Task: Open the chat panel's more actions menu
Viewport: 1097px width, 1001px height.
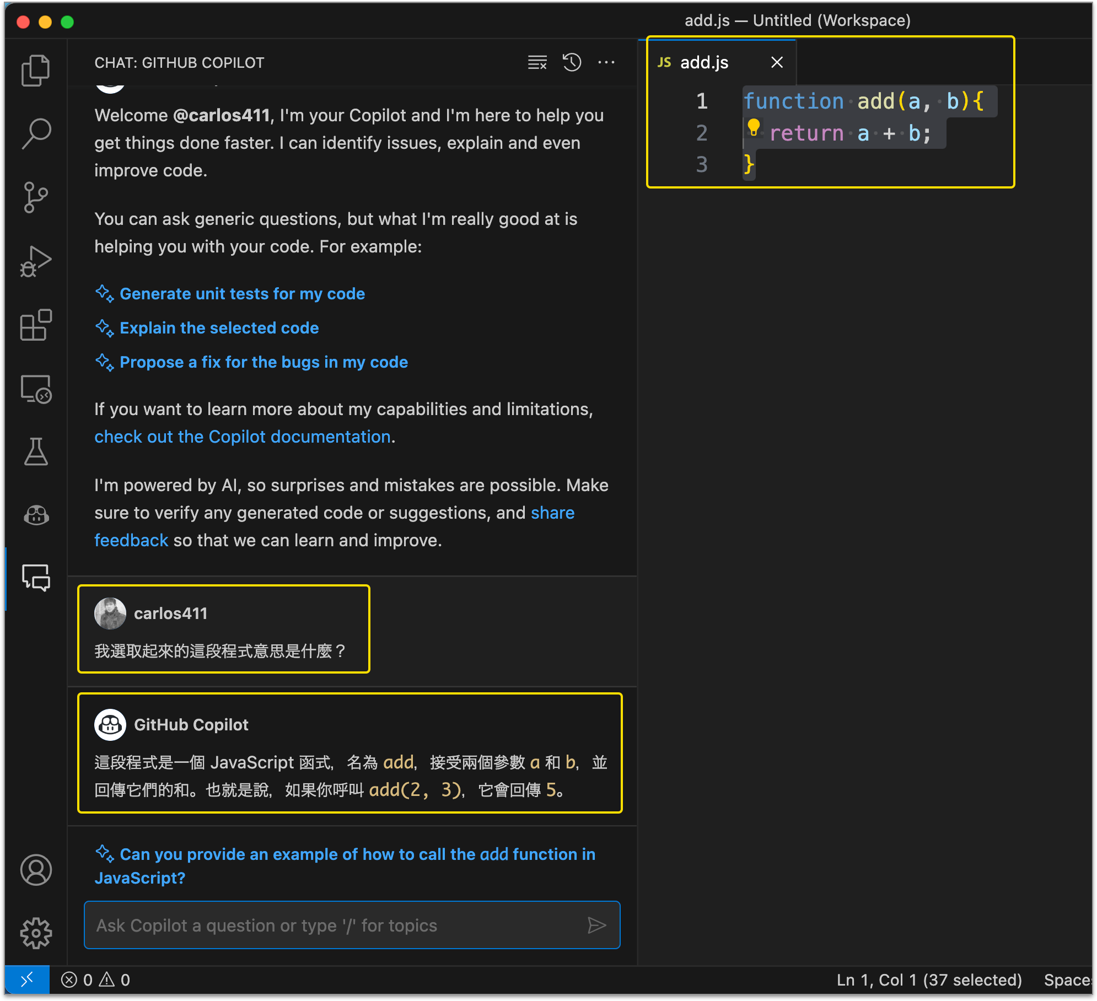Action: tap(606, 62)
